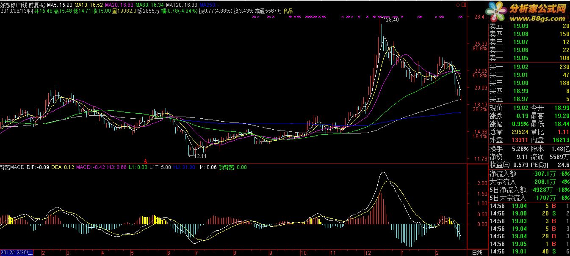Click the 最高 19.20 value
The image size is (570, 256).
(561, 116)
